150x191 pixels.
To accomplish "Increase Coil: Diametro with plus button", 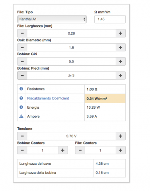I will [x=121, y=47].
